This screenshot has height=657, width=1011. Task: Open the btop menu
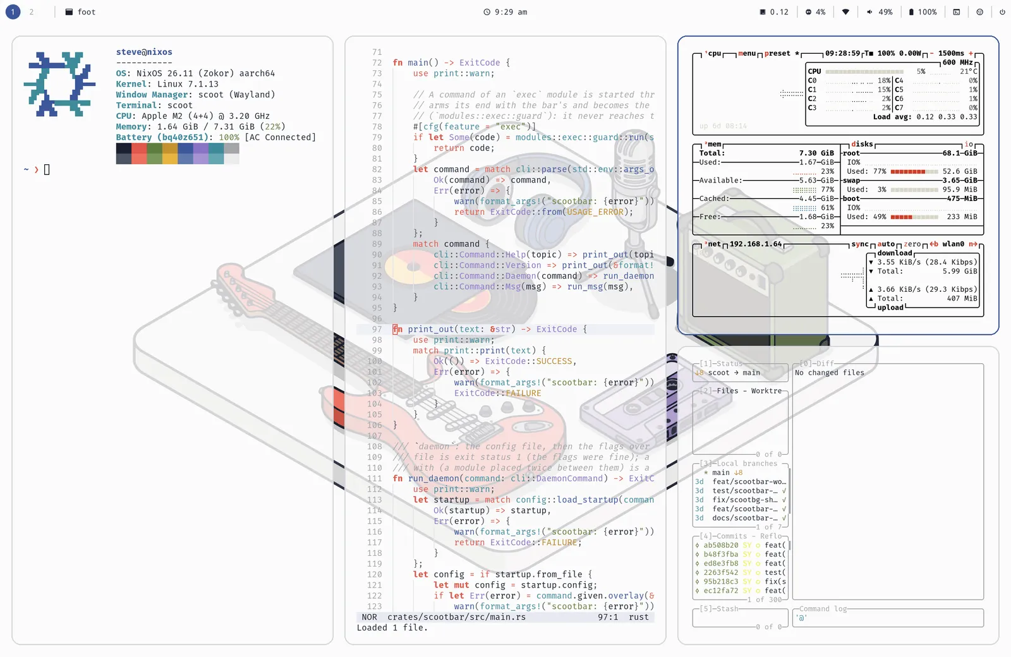747,54
